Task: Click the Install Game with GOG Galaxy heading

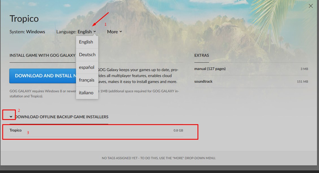Action: pyautogui.click(x=42, y=55)
